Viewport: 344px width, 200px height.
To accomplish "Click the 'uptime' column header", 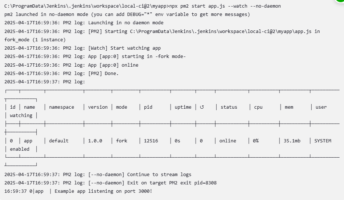I will click(183, 107).
